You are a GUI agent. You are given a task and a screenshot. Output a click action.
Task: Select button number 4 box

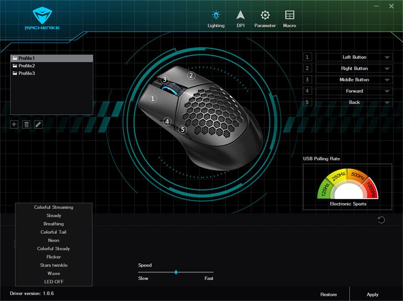307,91
